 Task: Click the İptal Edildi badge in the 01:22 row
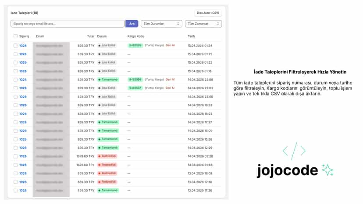coord(107,63)
